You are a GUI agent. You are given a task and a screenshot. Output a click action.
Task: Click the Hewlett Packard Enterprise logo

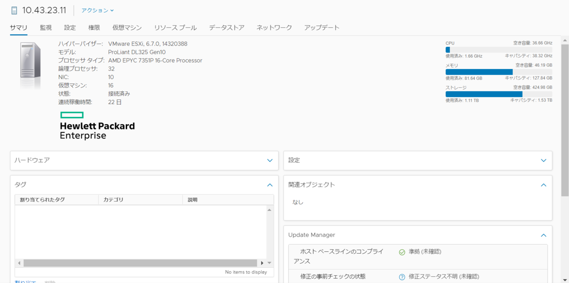click(97, 126)
